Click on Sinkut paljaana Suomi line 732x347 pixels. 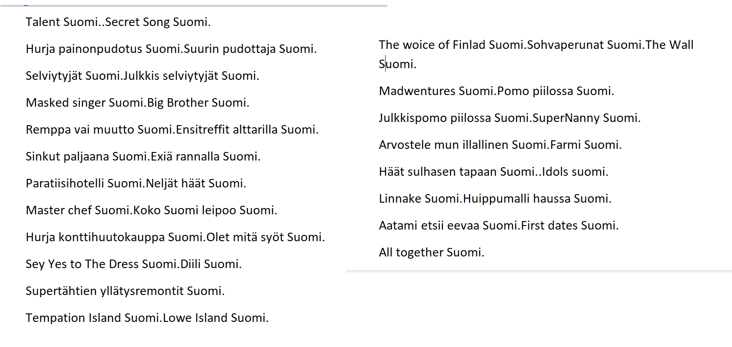click(x=143, y=156)
